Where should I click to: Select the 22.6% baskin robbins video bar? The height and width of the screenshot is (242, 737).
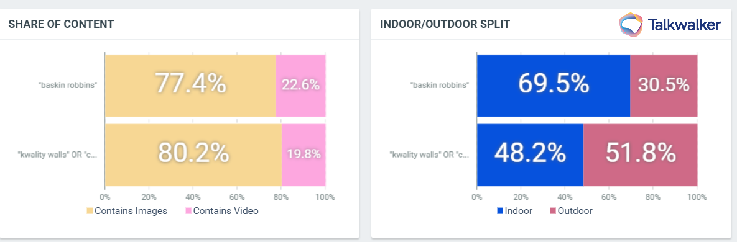[300, 86]
